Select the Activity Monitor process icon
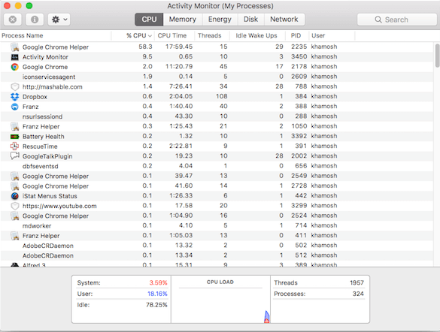The width and height of the screenshot is (440, 332). (x=14, y=57)
